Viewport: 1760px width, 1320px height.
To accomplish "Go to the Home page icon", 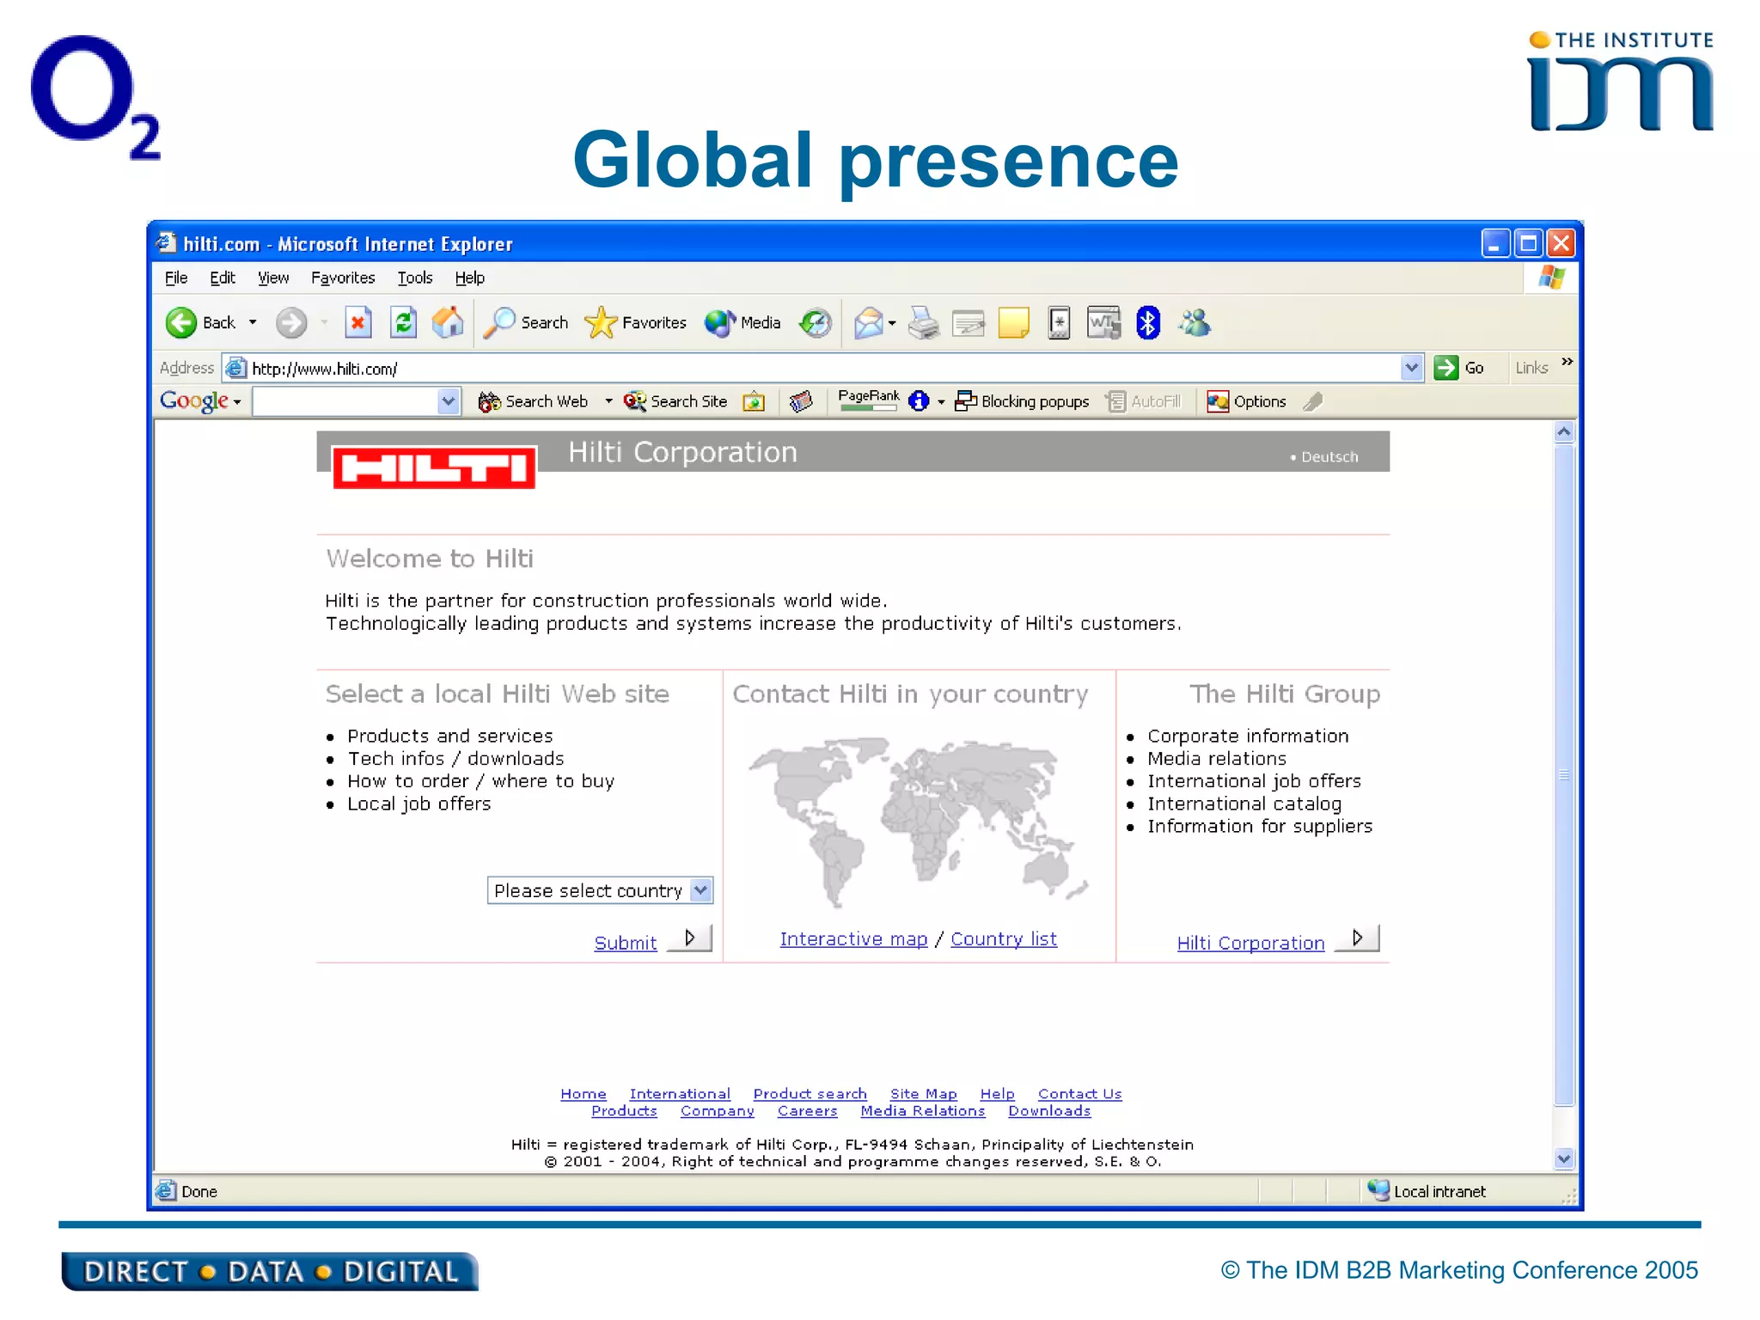I will [x=448, y=323].
